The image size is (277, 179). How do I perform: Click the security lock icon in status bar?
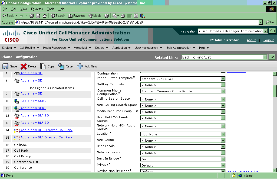point(234,175)
